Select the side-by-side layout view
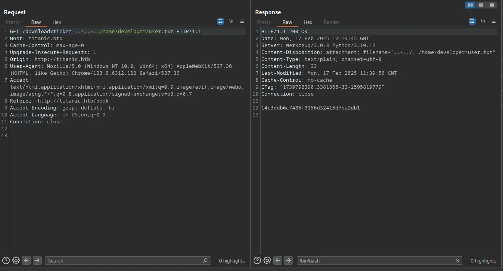This screenshot has width=503, height=271. tap(470, 5)
